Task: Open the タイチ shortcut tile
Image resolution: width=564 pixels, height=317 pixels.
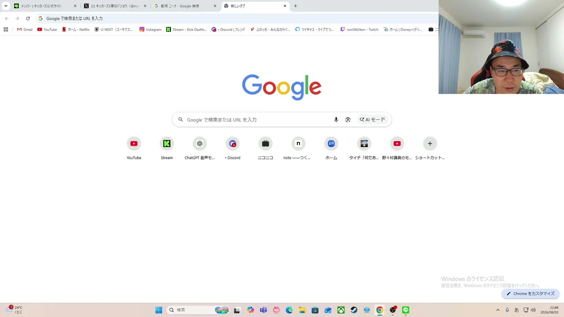Action: [364, 148]
